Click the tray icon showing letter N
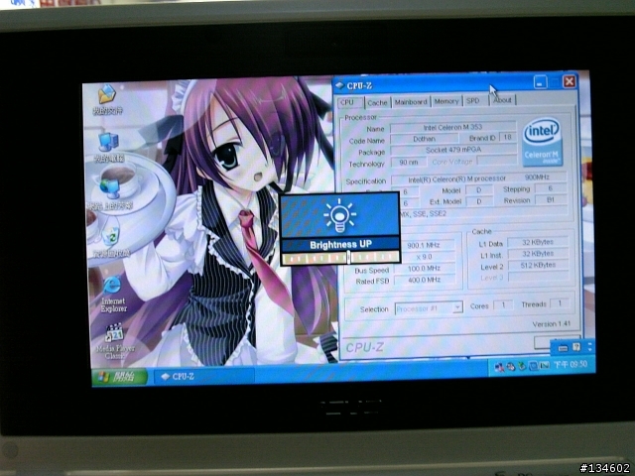635x476 pixels. (x=544, y=366)
